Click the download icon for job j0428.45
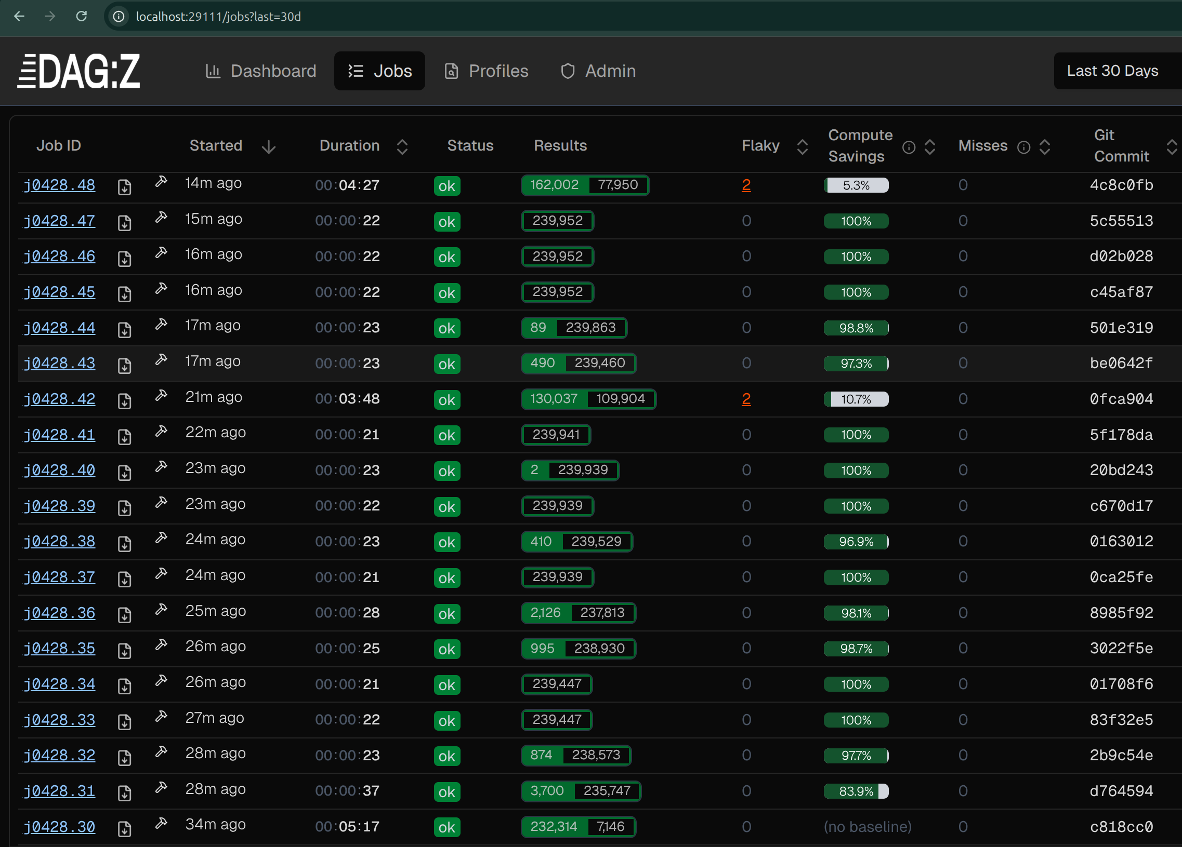The width and height of the screenshot is (1182, 847). coord(124,294)
